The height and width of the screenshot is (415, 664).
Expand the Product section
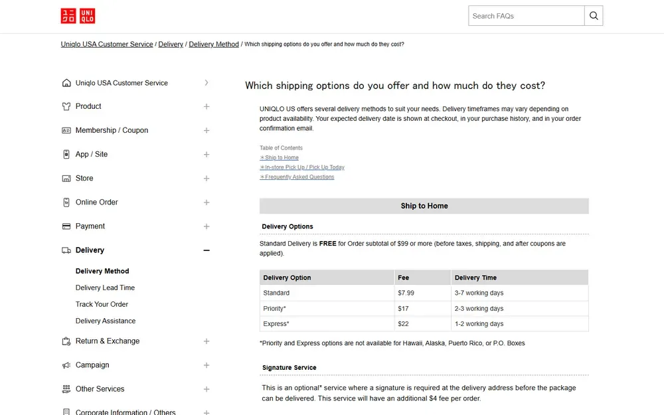(207, 106)
